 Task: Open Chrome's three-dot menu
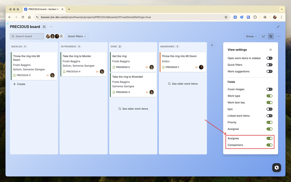coord(281,17)
